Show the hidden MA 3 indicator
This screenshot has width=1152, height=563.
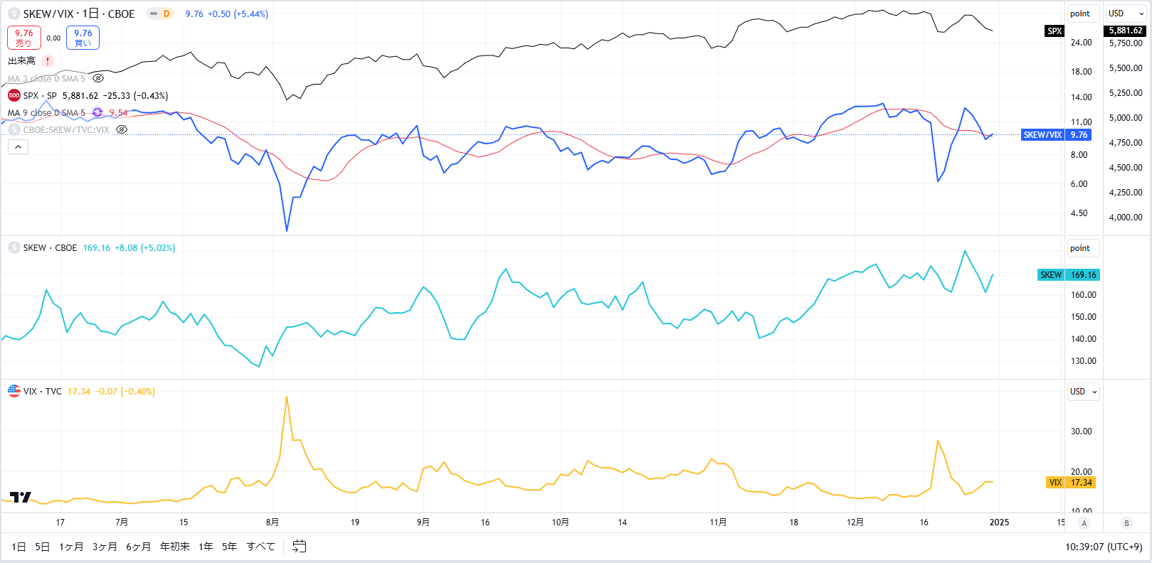pos(98,78)
